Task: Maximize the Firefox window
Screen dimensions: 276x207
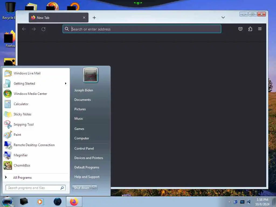Action: tap(253, 14)
